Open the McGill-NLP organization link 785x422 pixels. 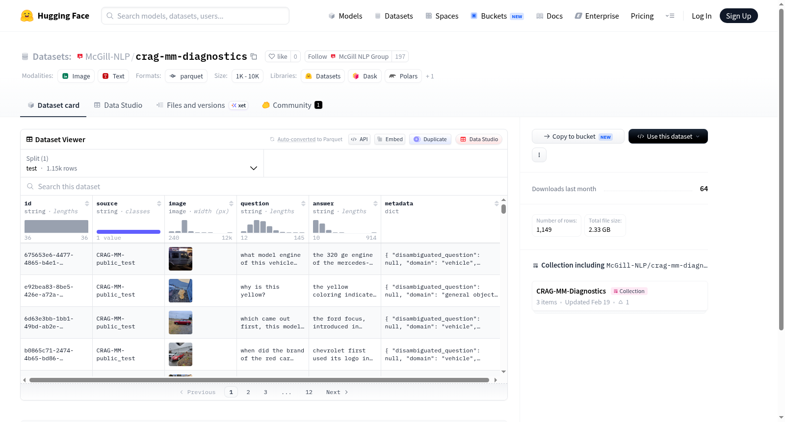(107, 56)
